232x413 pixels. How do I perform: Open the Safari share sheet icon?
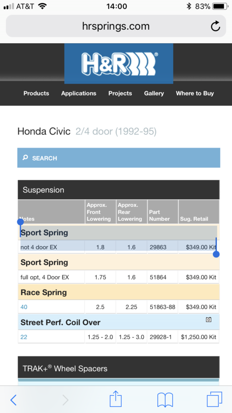116,399
